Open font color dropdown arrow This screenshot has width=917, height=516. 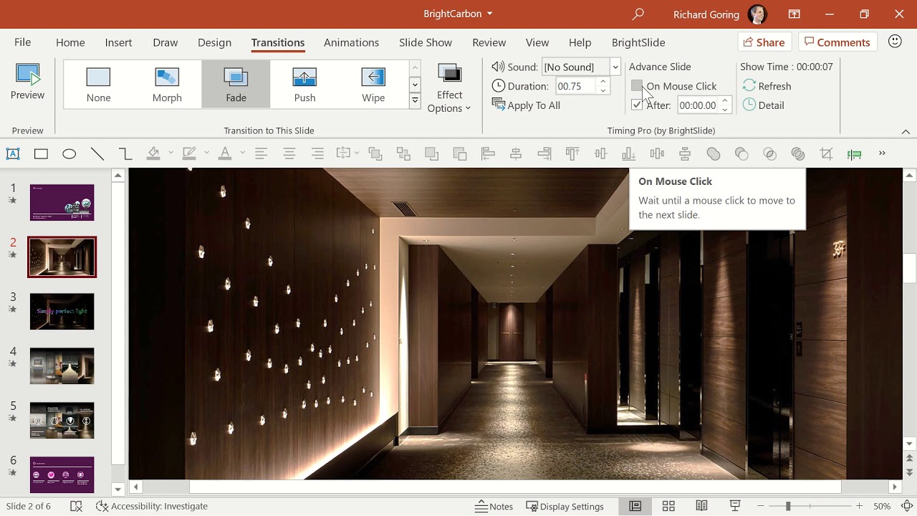pos(242,153)
